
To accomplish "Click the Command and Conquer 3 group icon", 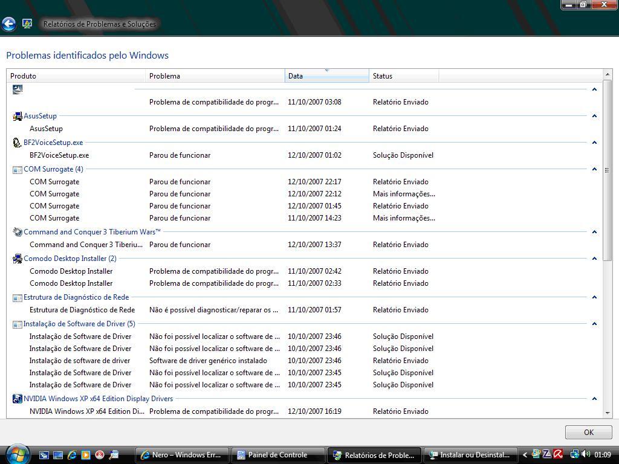I will pyautogui.click(x=18, y=232).
